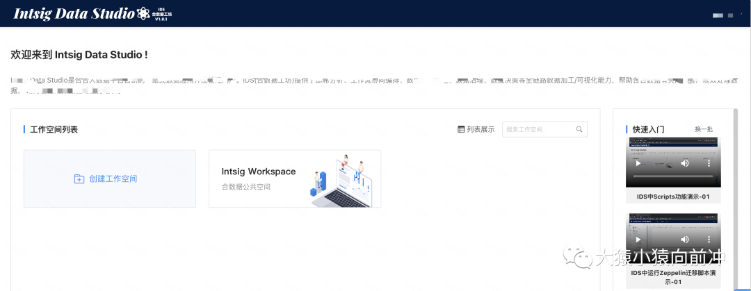Screen dimensions: 751x291
Task: Click the user account area in top bar
Action: tap(723, 15)
